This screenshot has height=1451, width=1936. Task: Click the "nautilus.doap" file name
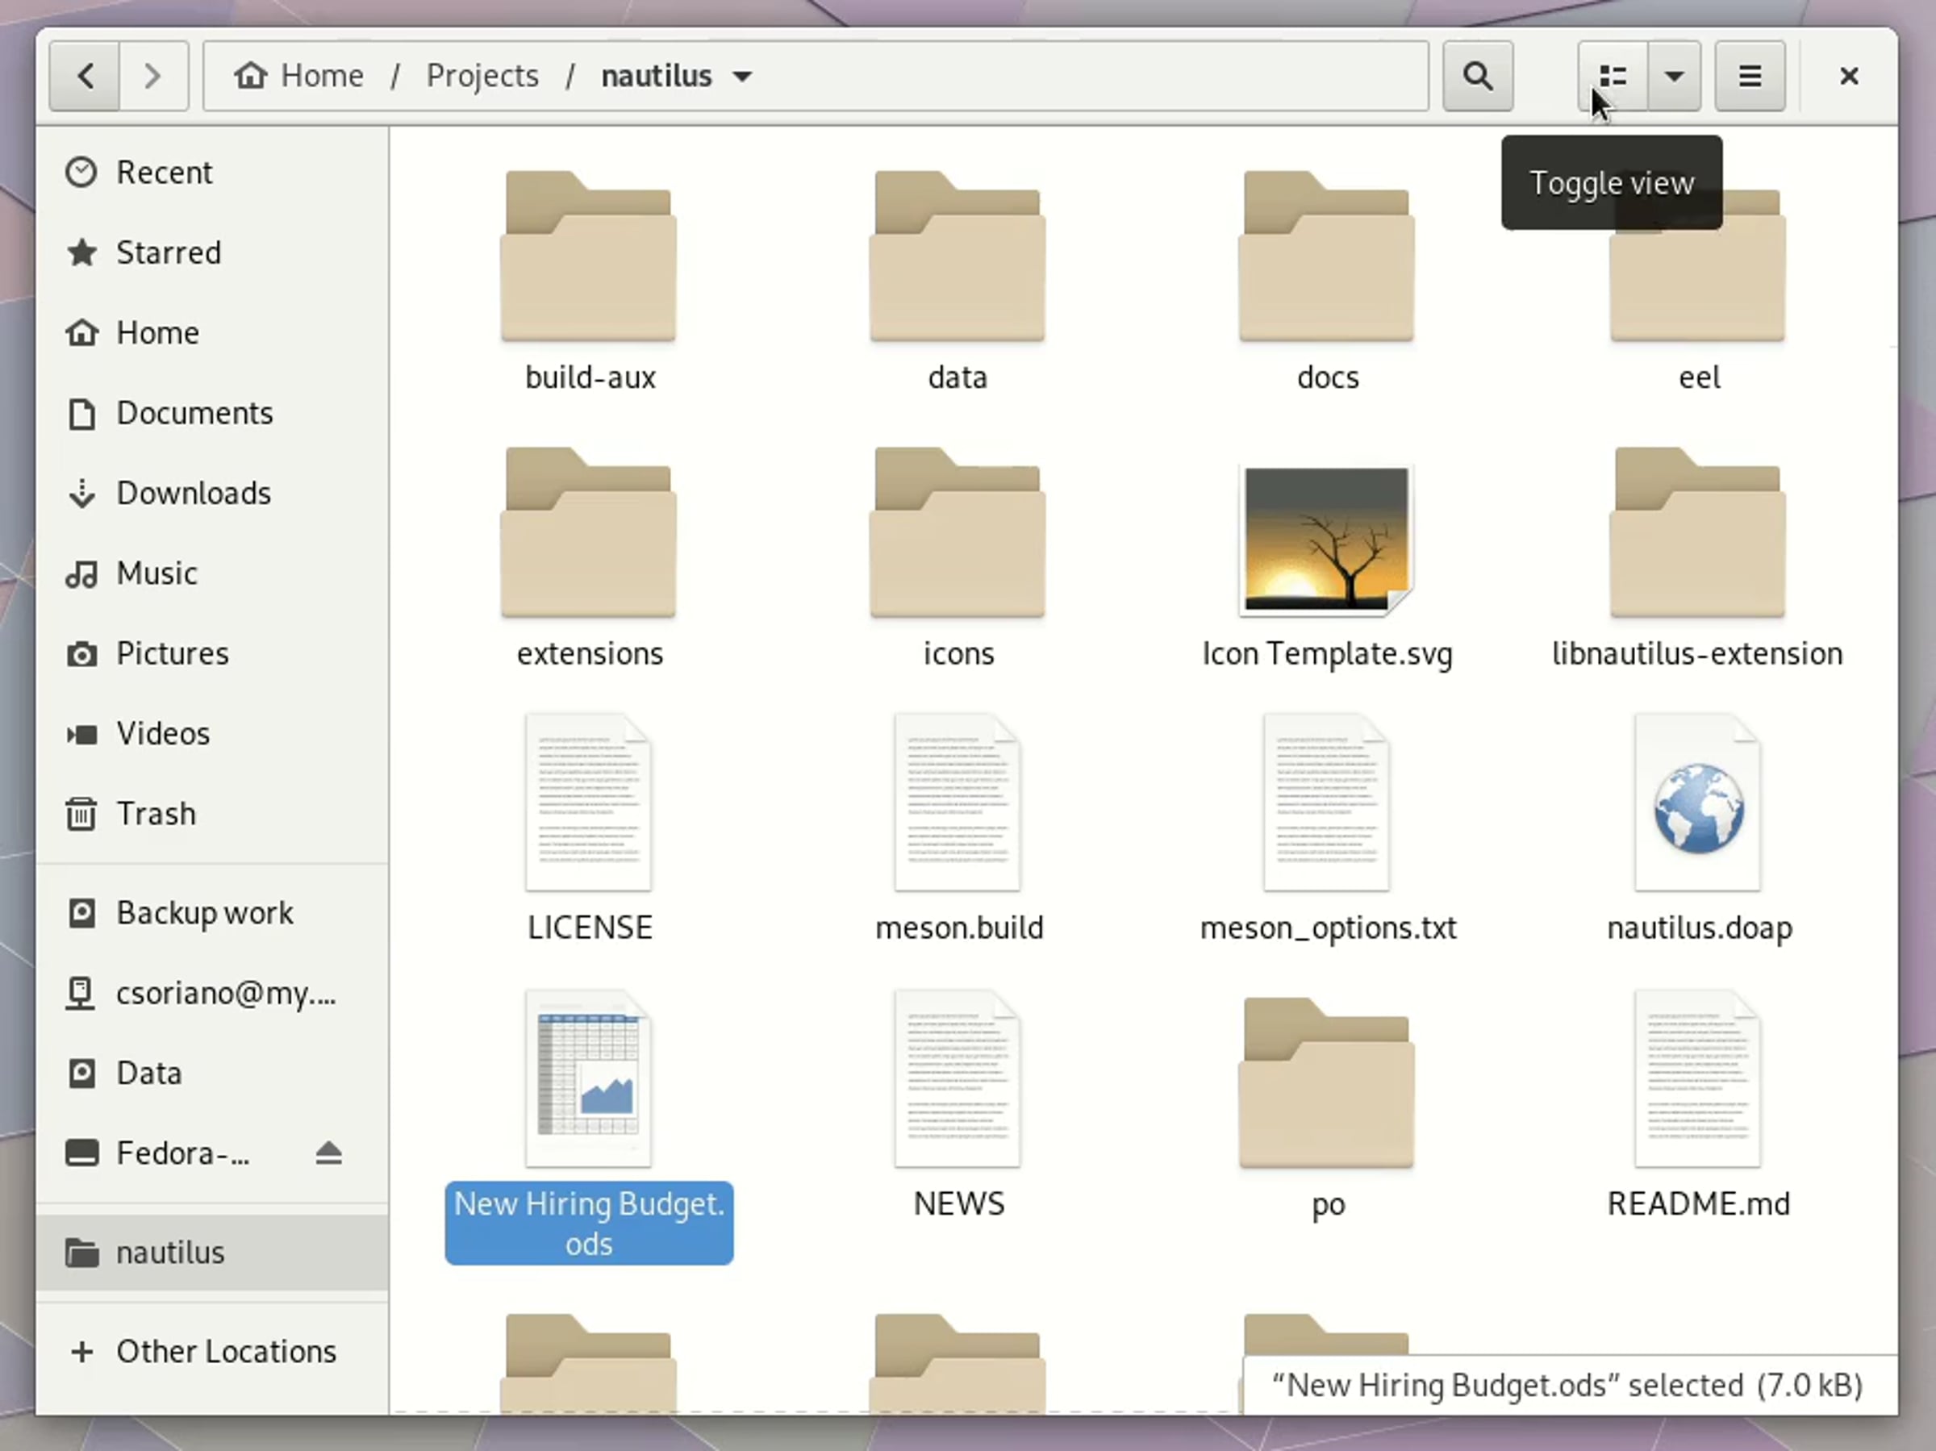point(1700,928)
